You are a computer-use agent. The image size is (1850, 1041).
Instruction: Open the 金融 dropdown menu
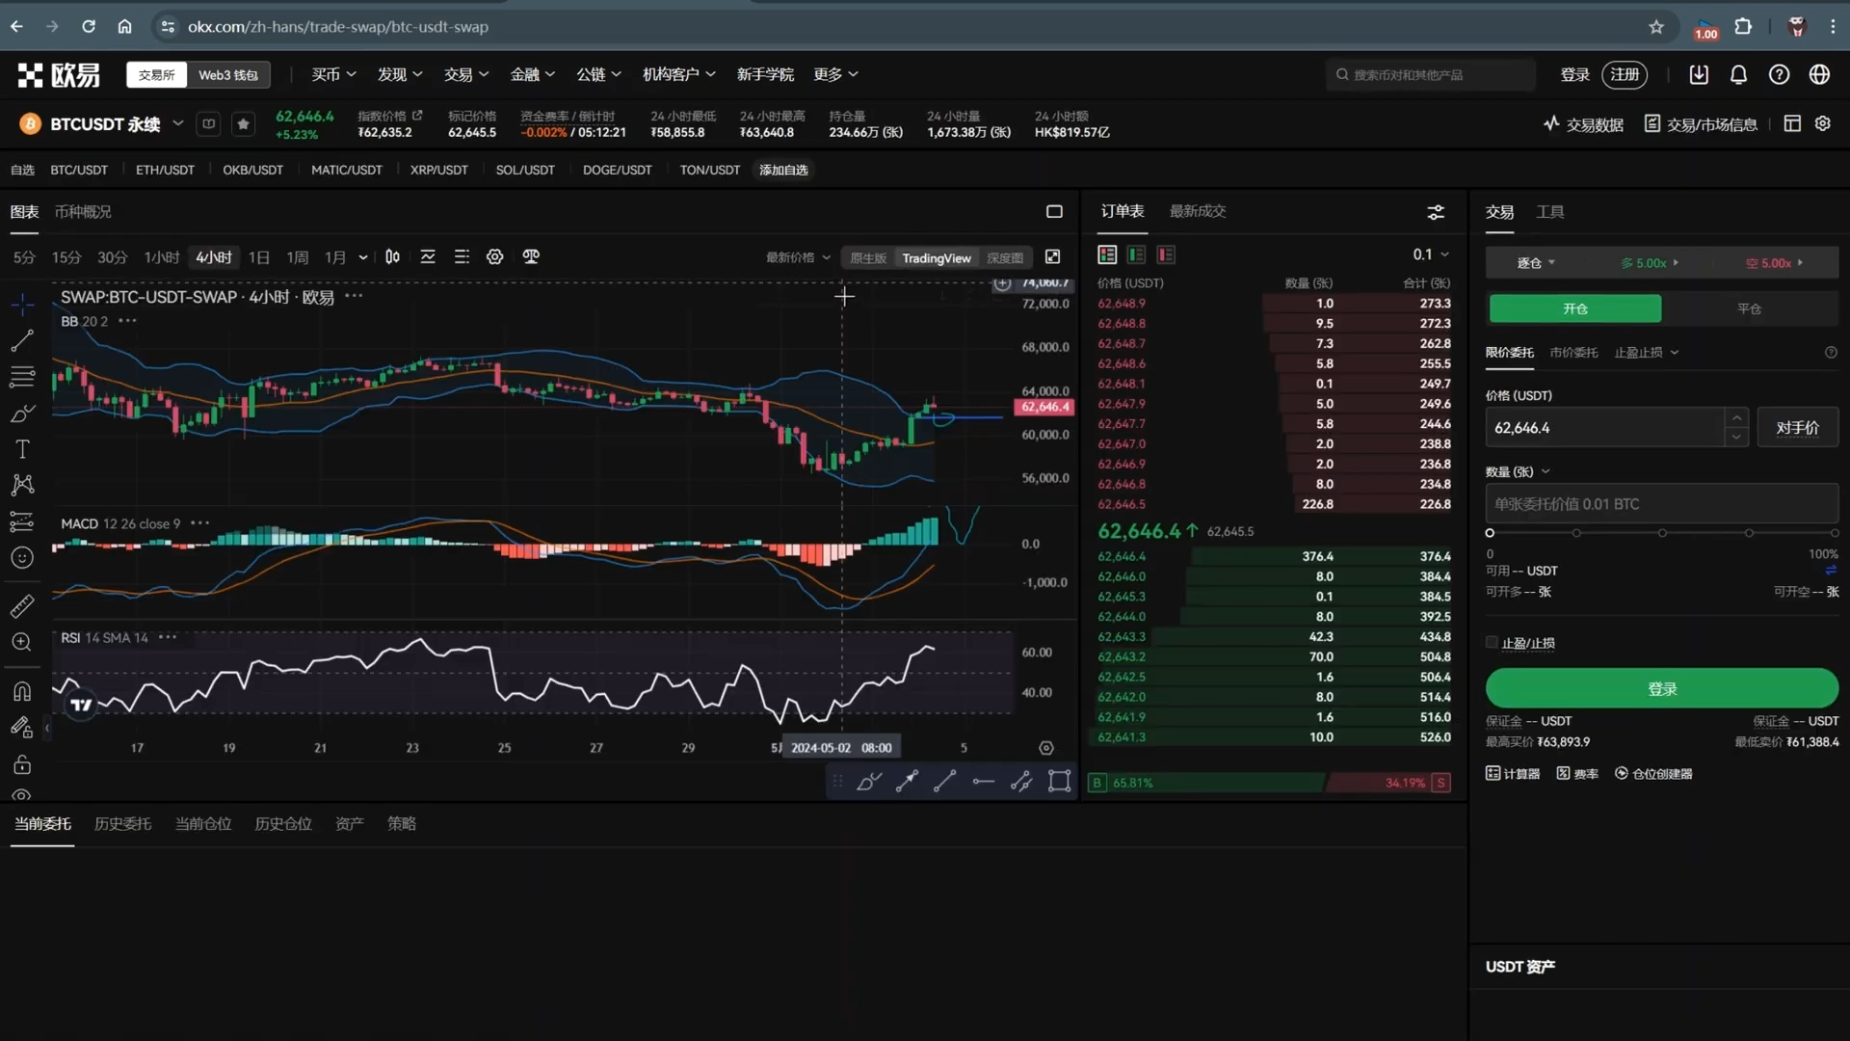pyautogui.click(x=532, y=74)
